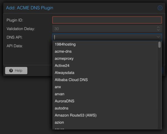
Task: Decrease Validation Delay with down arrow
Action: [158, 30]
